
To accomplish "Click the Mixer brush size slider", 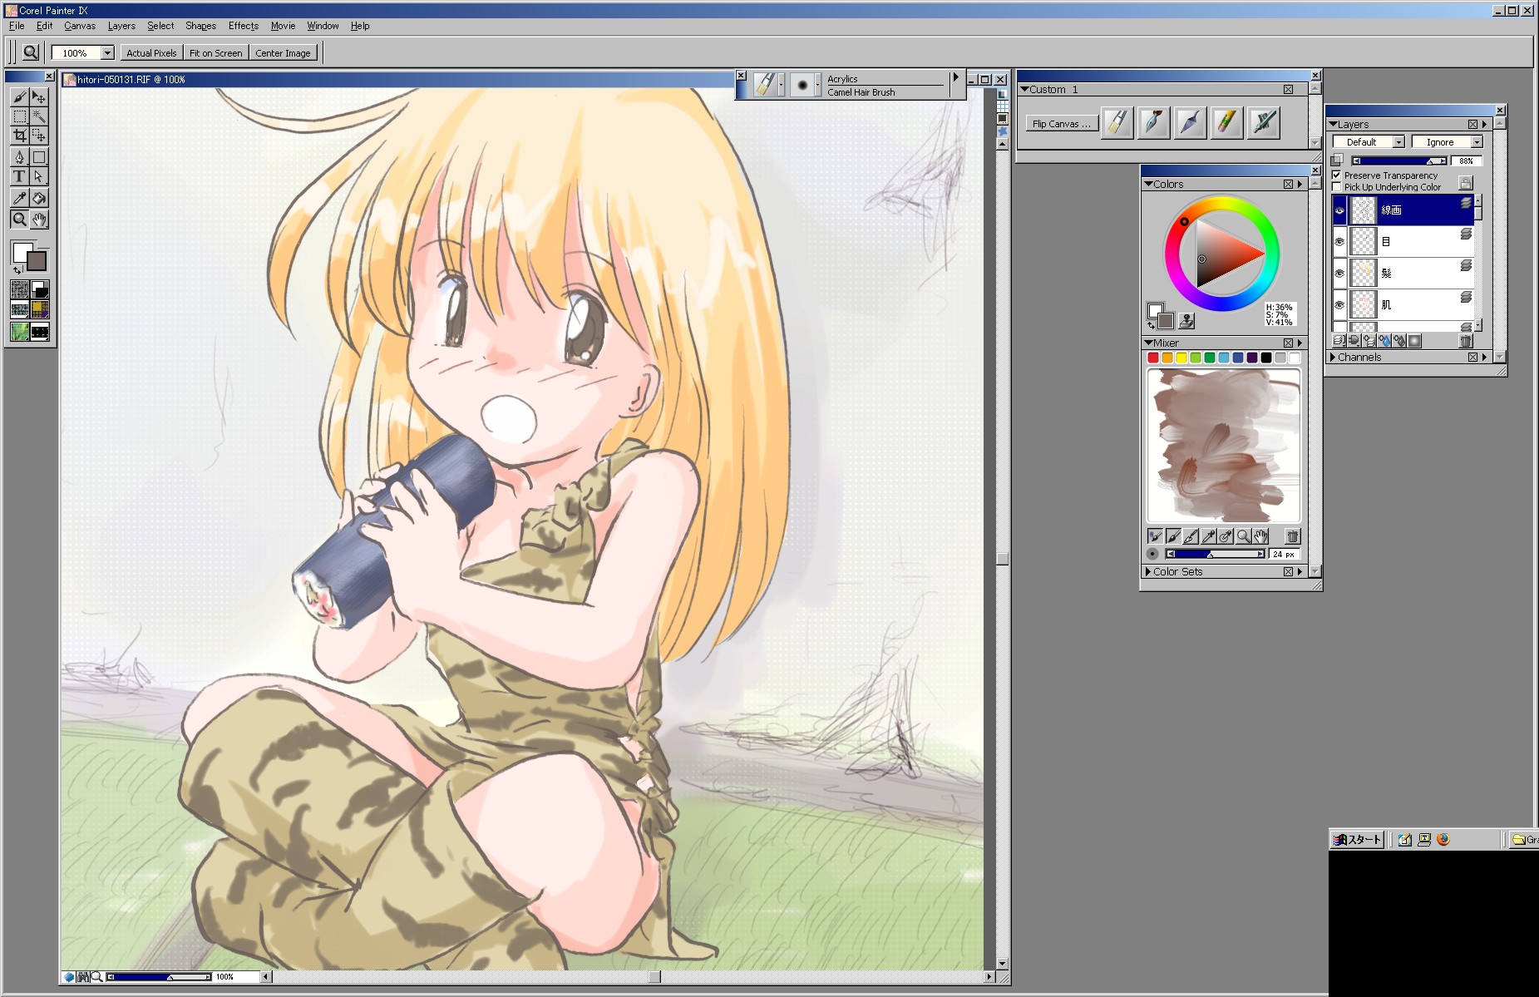I will 1215,554.
